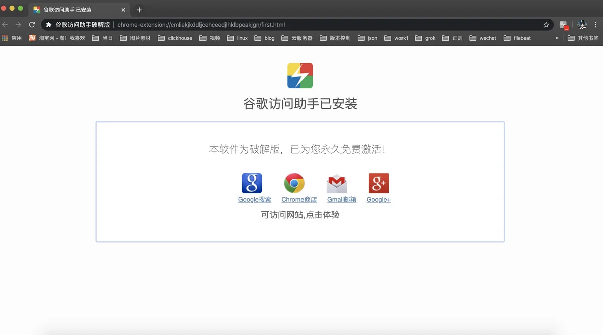Screen dimensions: 603x335
Task: Click the Google access helper lightning logo
Action: tap(300, 76)
